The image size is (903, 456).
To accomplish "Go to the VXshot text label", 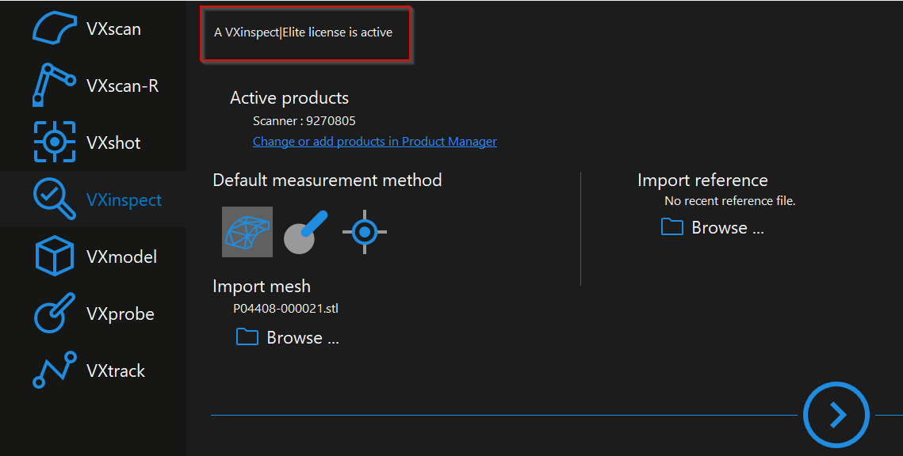I will [x=113, y=142].
